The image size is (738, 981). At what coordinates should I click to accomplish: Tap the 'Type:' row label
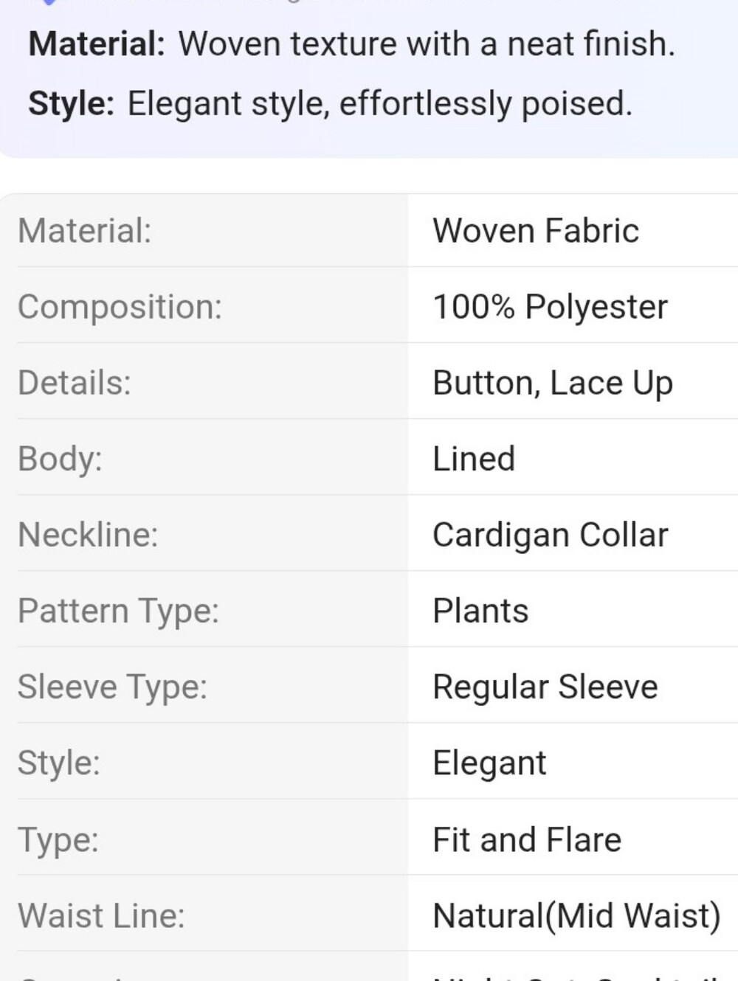click(x=58, y=840)
